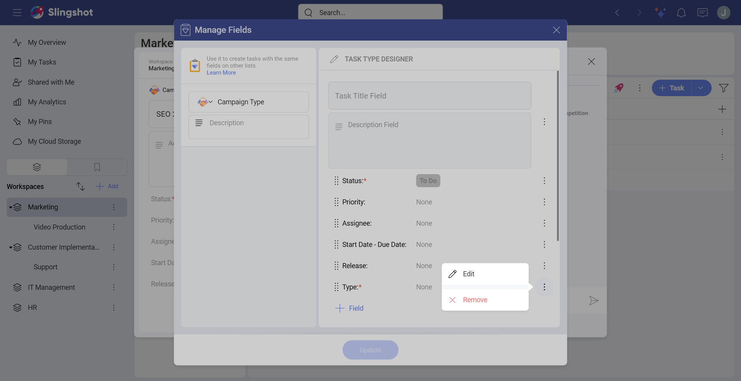The height and width of the screenshot is (381, 741).
Task: Sort workspaces with the arrows icon
Action: coord(80,186)
